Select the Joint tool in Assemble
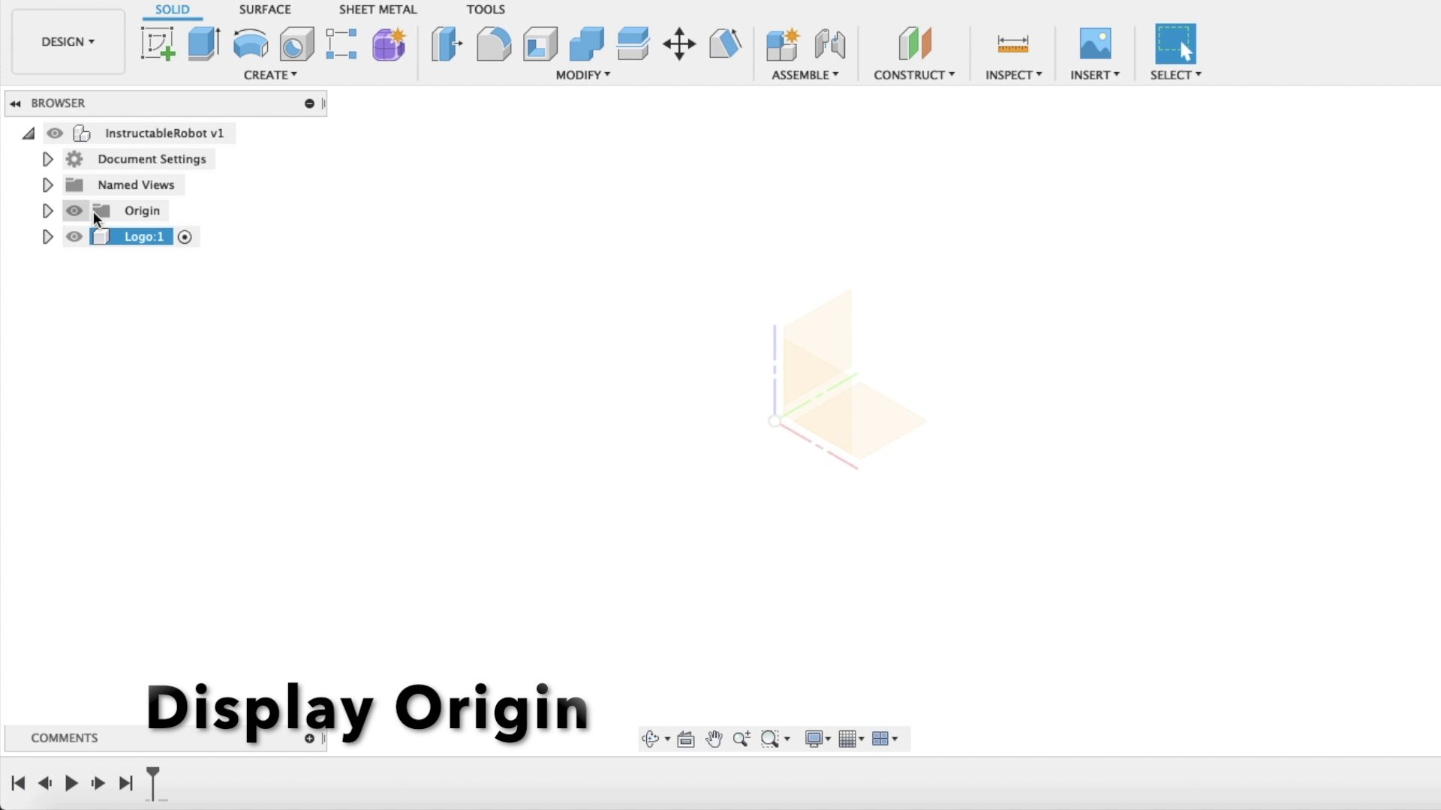Screen dimensions: 1441x810 tap(829, 43)
